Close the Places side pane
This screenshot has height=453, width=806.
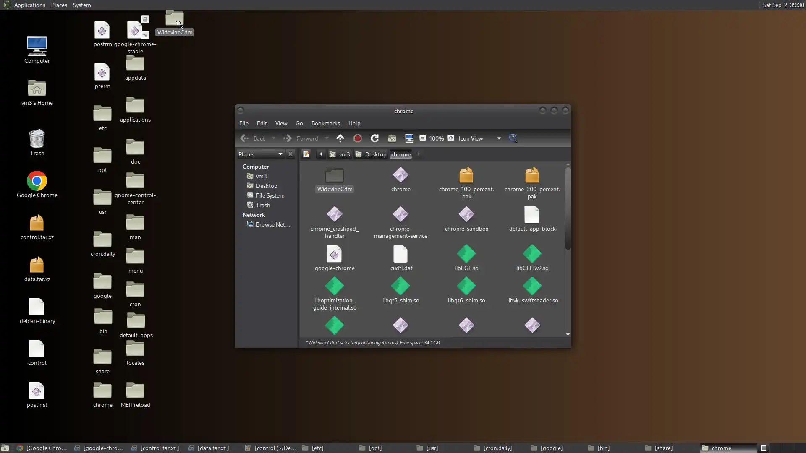(x=290, y=154)
